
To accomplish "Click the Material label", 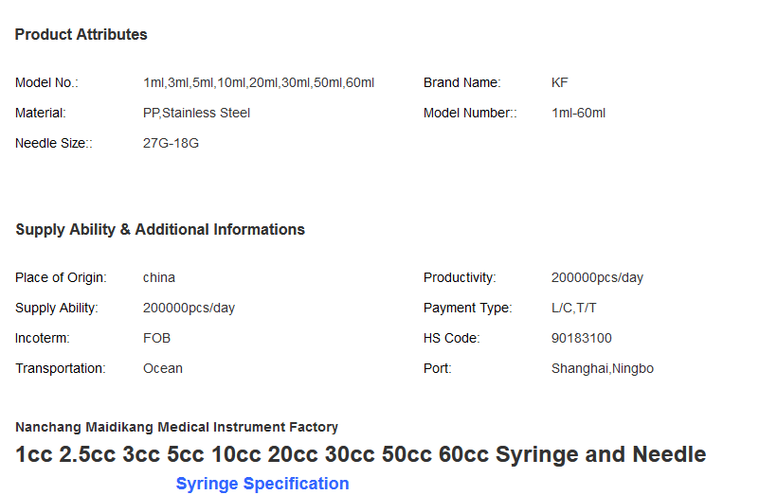I will (x=41, y=113).
